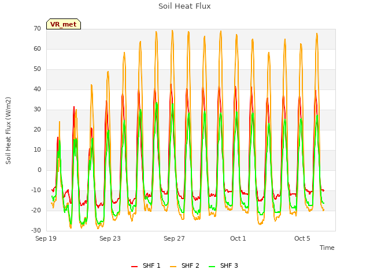Click the -30 y-axis tick label
Viewport: 370px width, 277px height.
pyautogui.click(x=36, y=231)
